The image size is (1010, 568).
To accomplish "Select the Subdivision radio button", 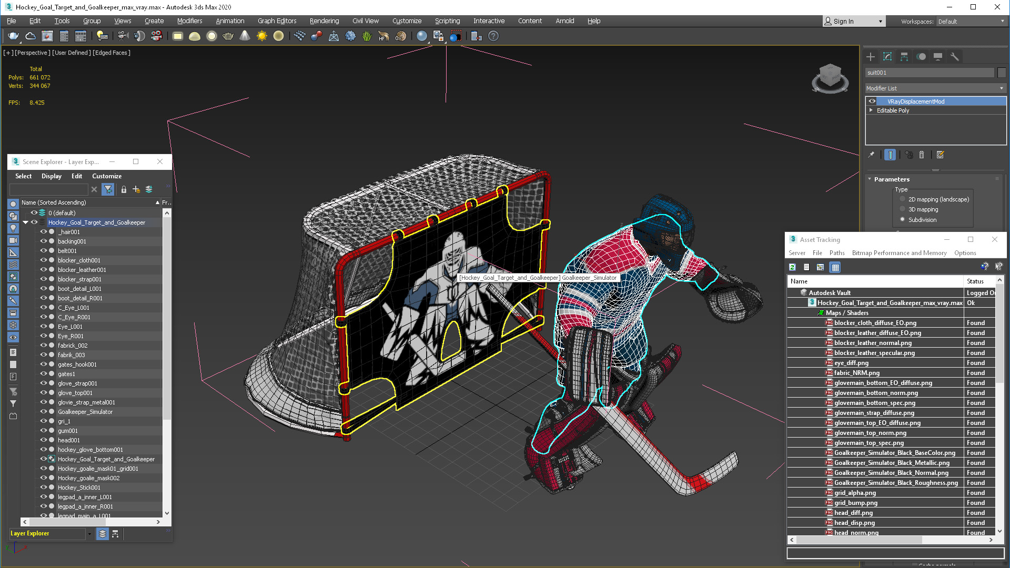I will click(x=903, y=219).
